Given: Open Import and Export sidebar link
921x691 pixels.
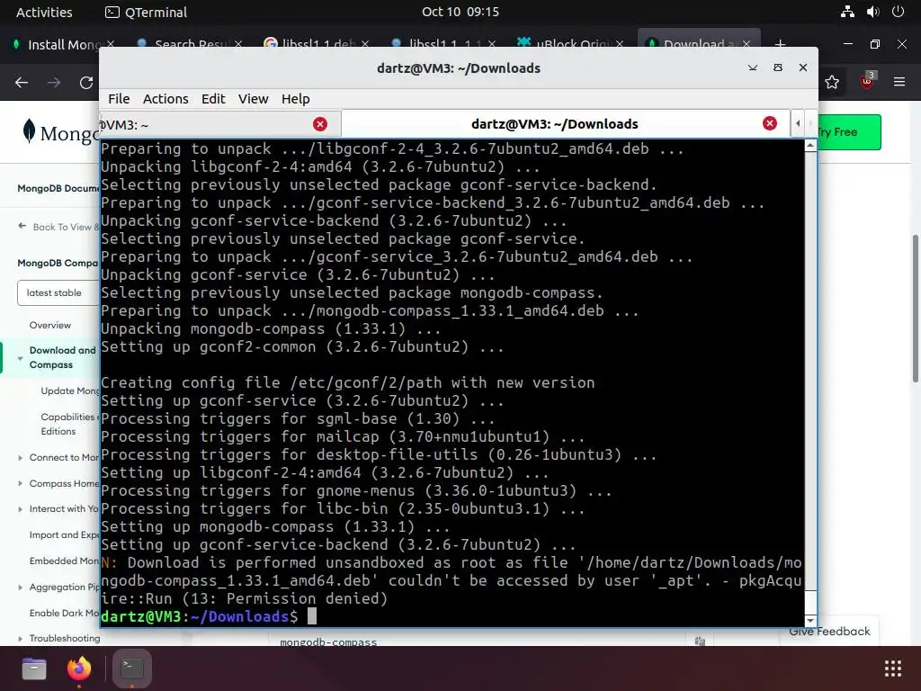Looking at the screenshot, I should tap(65, 534).
